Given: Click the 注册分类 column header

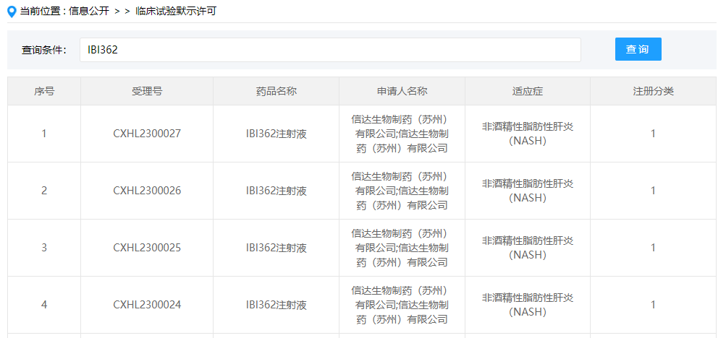Looking at the screenshot, I should point(654,92).
